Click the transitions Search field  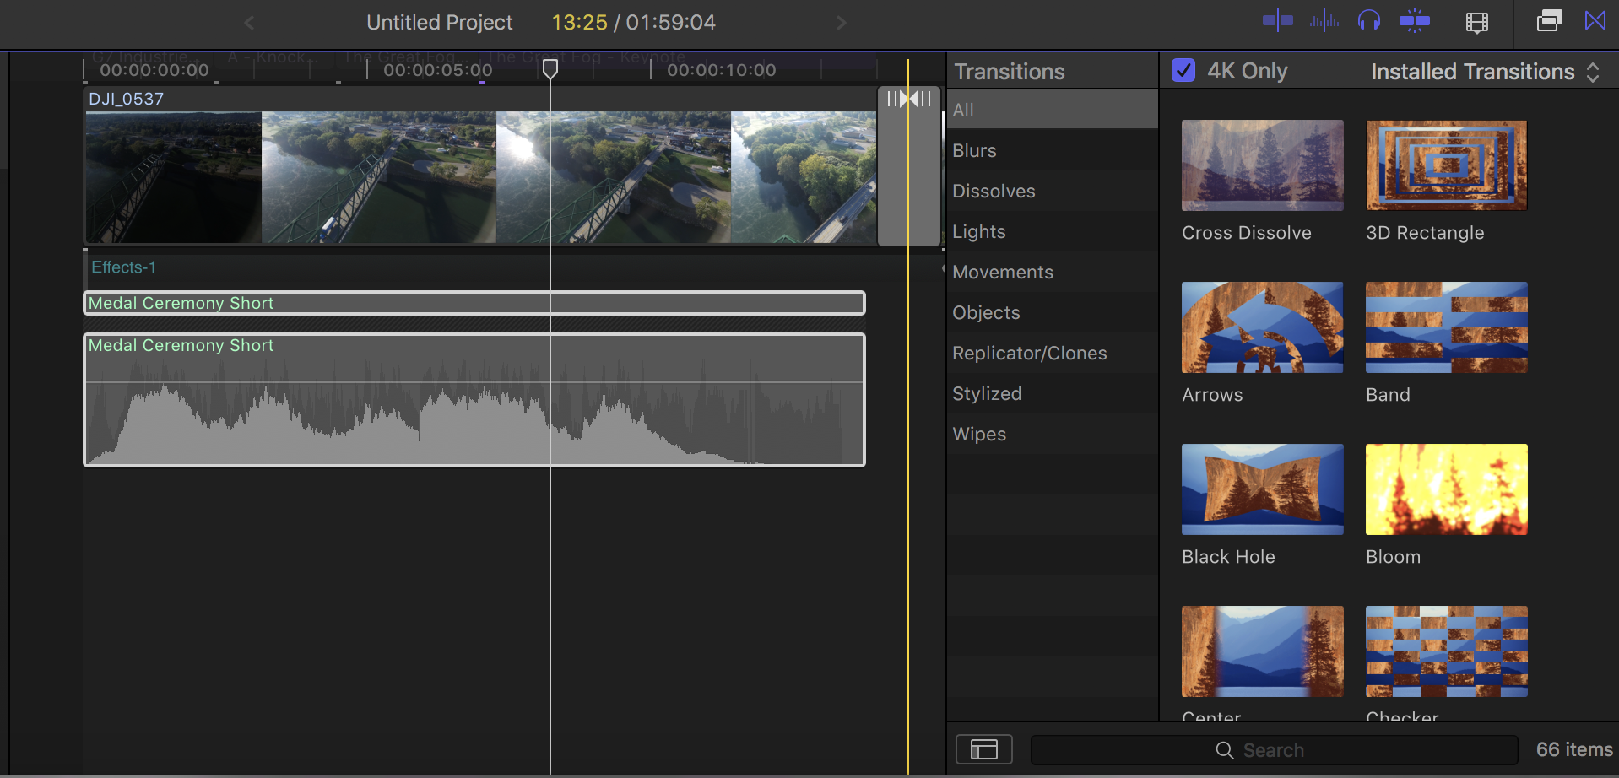1275,750
